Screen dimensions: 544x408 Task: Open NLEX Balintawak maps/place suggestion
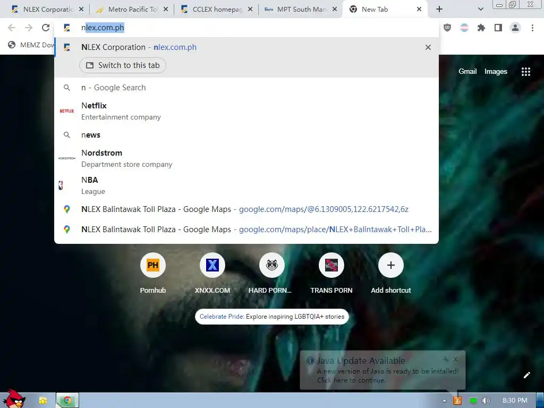pos(246,229)
